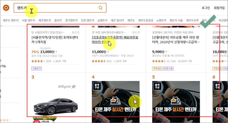
Task: Select related keyword 빌리카
Action: point(58,20)
